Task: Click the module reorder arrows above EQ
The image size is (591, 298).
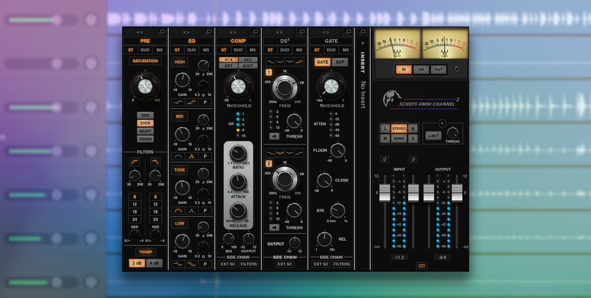Action: [x=187, y=32]
